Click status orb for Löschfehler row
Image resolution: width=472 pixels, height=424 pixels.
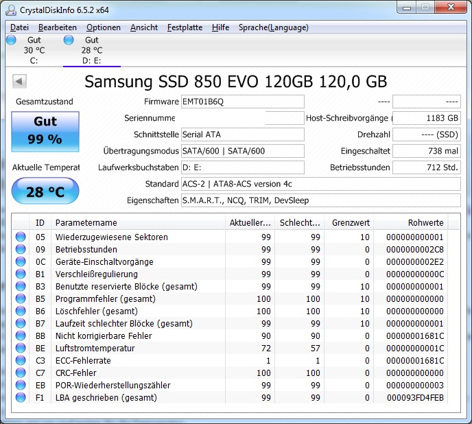coord(21,311)
